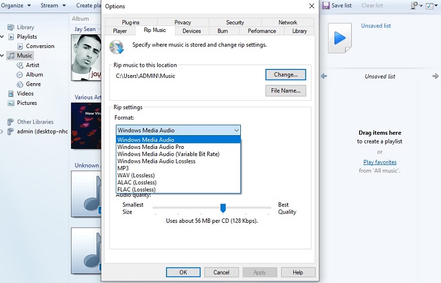Click the previous list left arrow

click(x=324, y=76)
